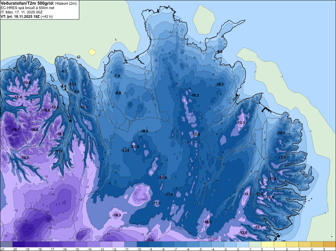Click the -16.6 temperature label
Screen dimensions: 336x251
pos(34,130)
